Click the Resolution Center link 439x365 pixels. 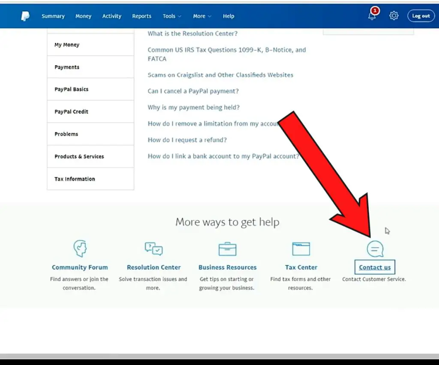click(x=154, y=267)
